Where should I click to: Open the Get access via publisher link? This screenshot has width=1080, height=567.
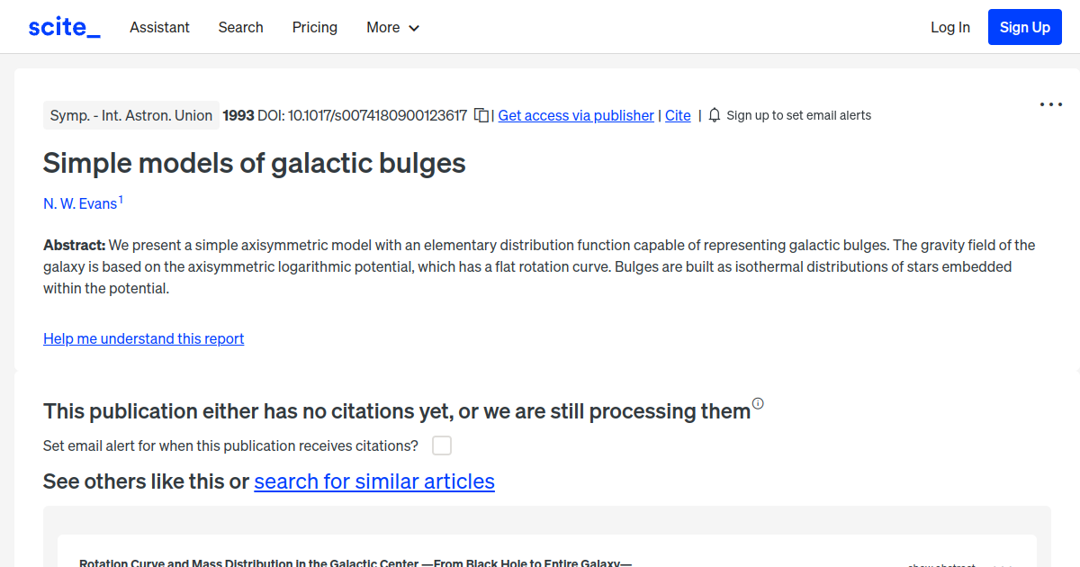point(575,115)
